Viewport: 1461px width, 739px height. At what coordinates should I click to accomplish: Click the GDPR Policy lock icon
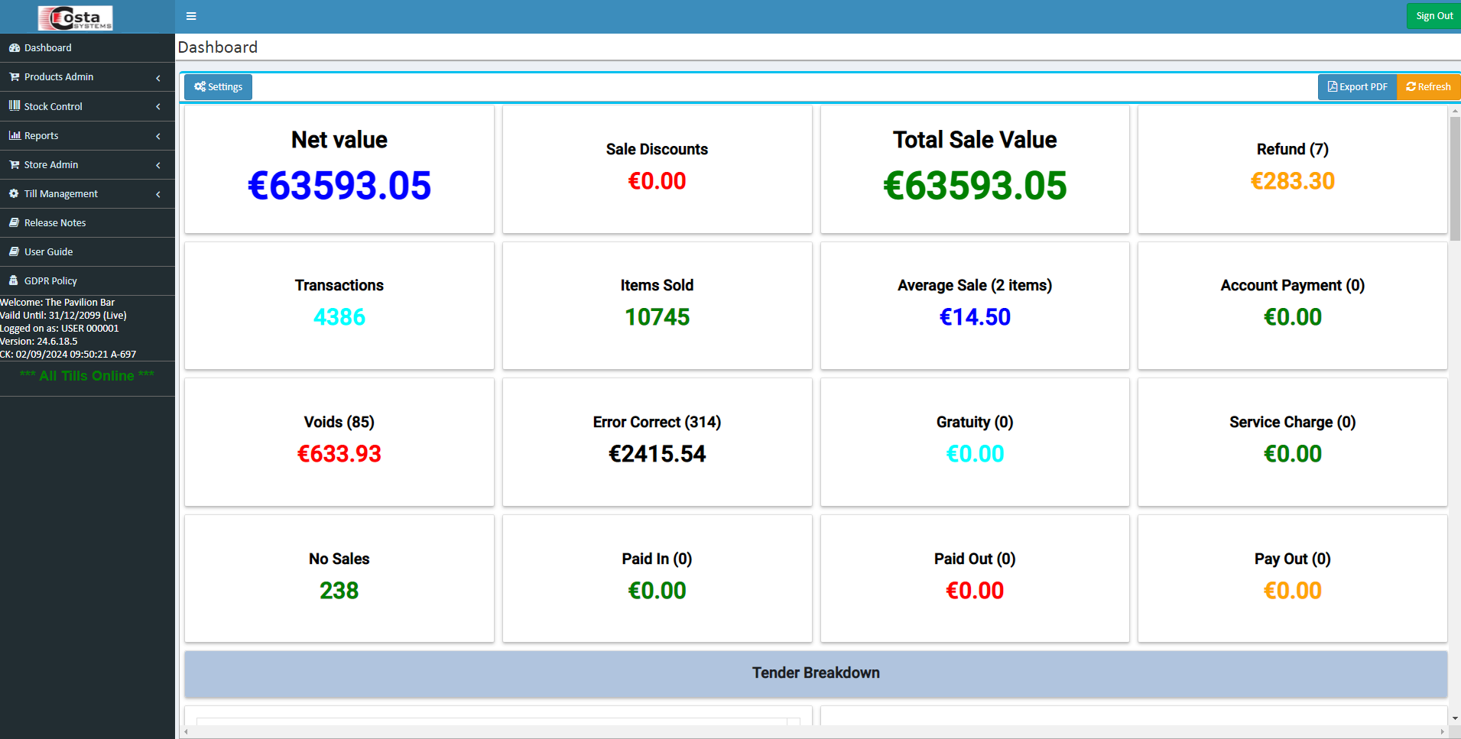pyautogui.click(x=14, y=280)
